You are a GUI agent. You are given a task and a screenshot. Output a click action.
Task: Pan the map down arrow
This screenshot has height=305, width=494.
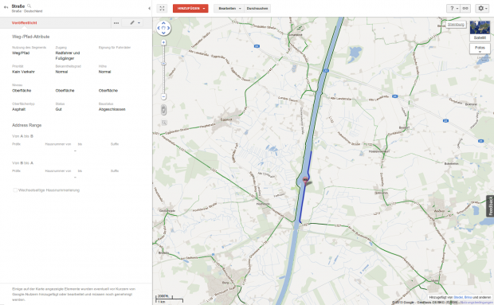163,33
